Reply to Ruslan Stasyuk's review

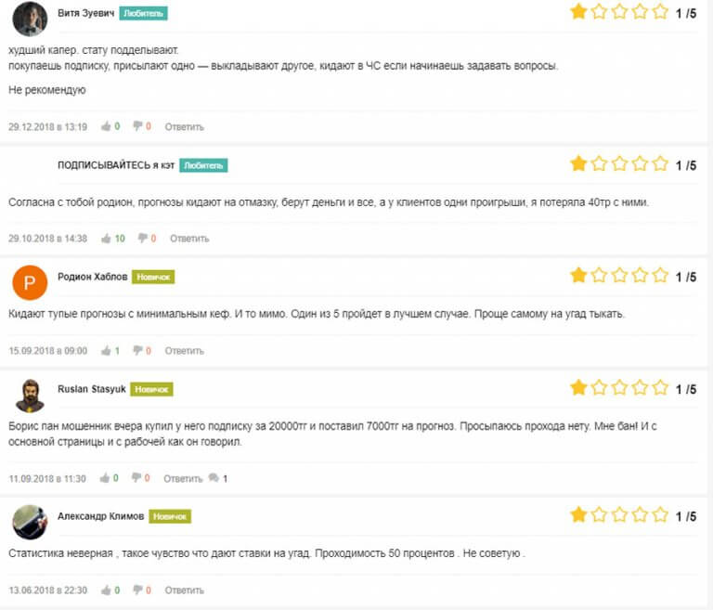click(x=183, y=478)
